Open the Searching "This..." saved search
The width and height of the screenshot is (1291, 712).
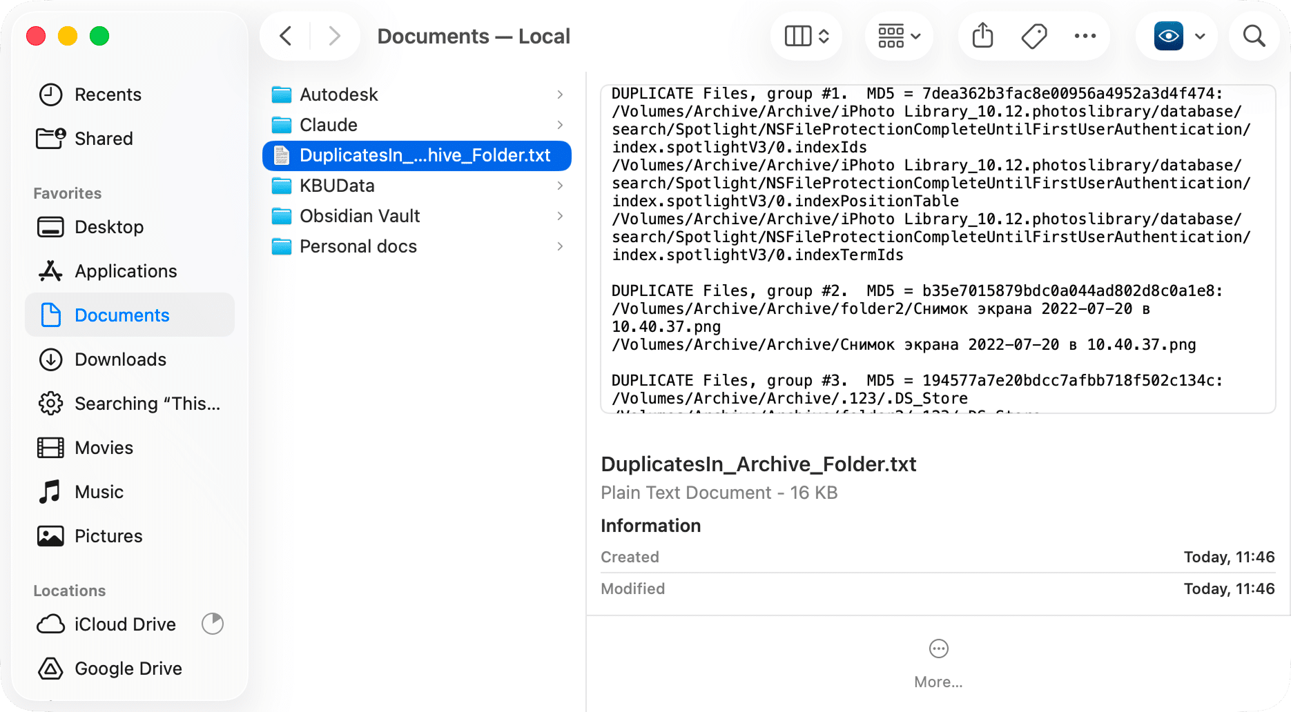click(130, 404)
